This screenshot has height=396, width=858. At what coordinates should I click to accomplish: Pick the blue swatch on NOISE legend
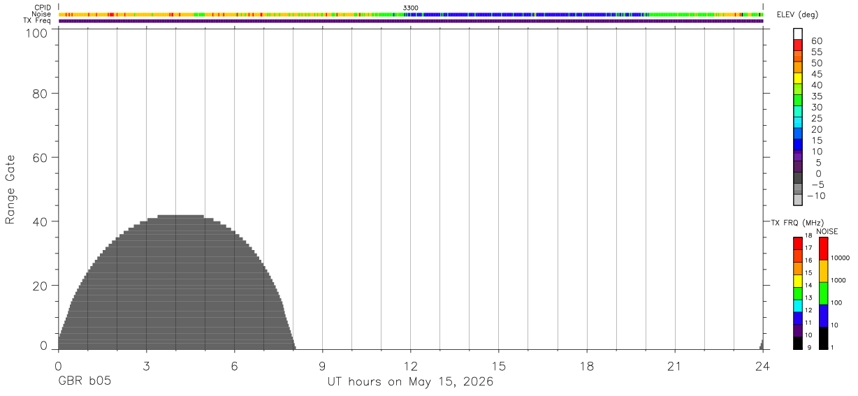tap(823, 316)
